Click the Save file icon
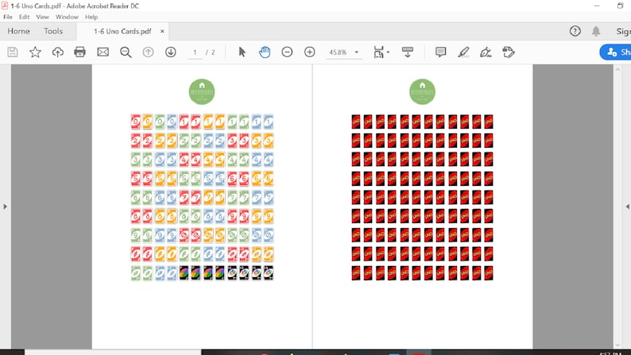Screen dimensions: 631x355 coord(13,52)
